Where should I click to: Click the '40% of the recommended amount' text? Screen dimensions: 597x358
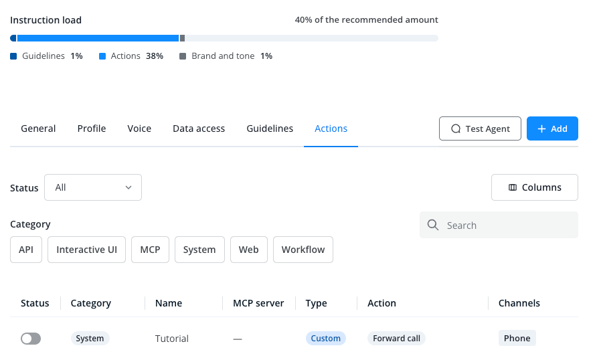click(x=366, y=20)
